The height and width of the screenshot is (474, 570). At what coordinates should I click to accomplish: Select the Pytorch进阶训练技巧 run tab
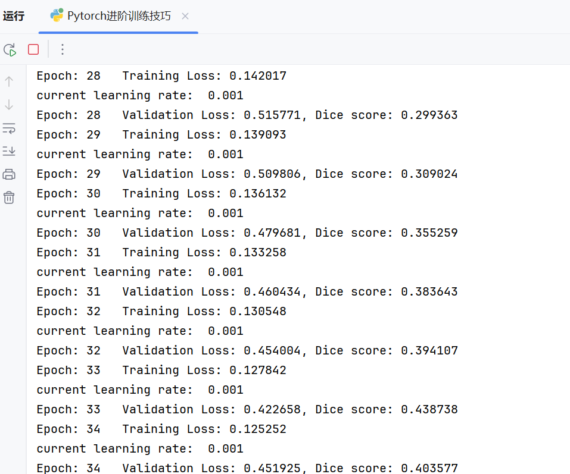[119, 16]
